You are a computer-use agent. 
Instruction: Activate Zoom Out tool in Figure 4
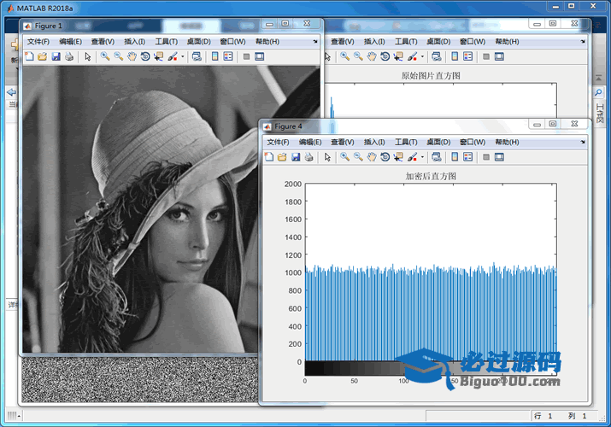click(358, 157)
